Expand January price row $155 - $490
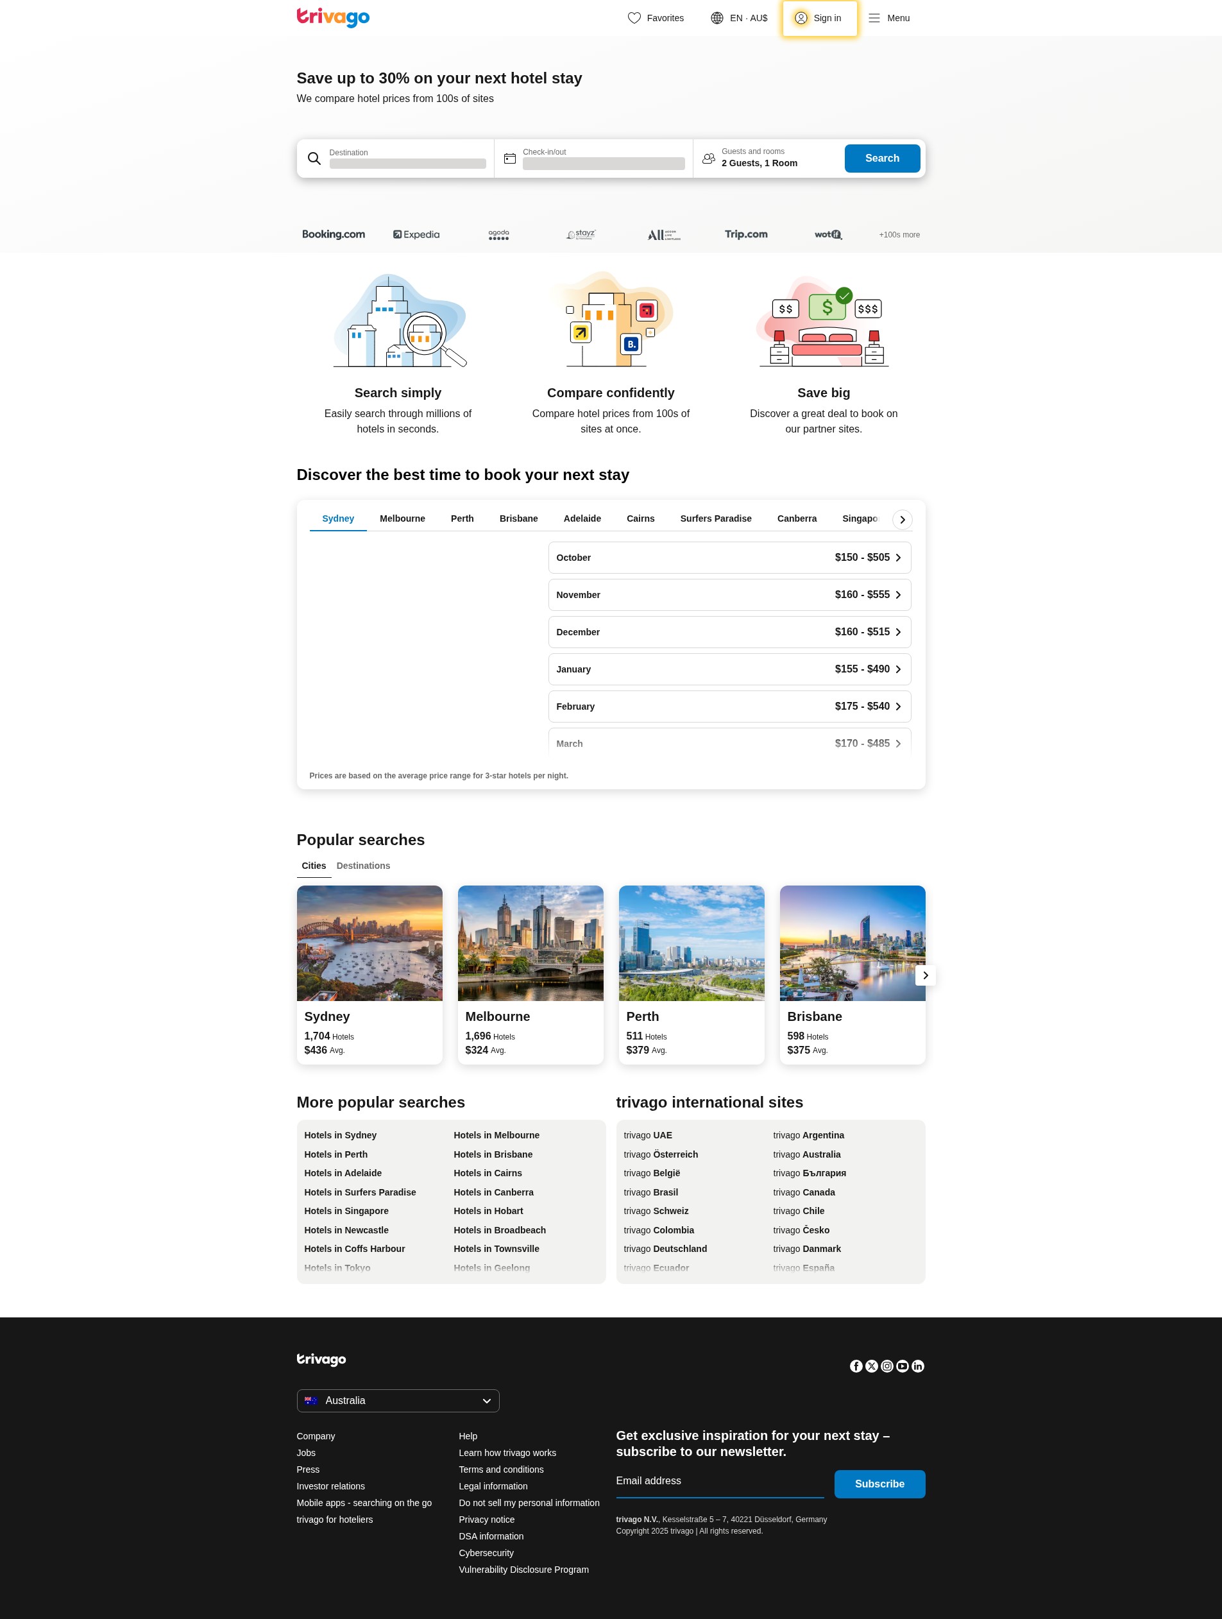 (x=729, y=669)
